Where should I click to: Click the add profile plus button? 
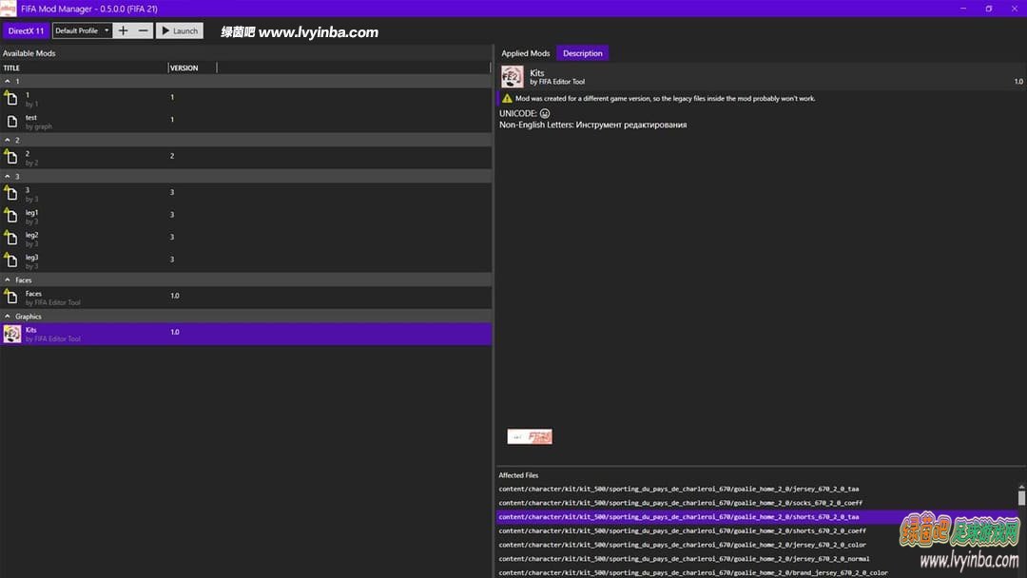tap(123, 30)
